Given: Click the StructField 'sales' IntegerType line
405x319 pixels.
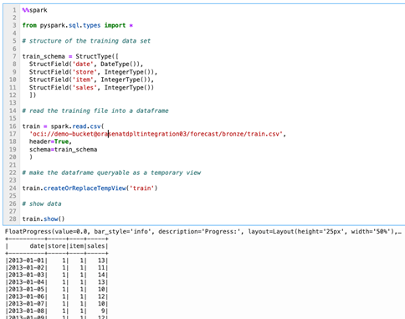Looking at the screenshot, I should [91, 88].
